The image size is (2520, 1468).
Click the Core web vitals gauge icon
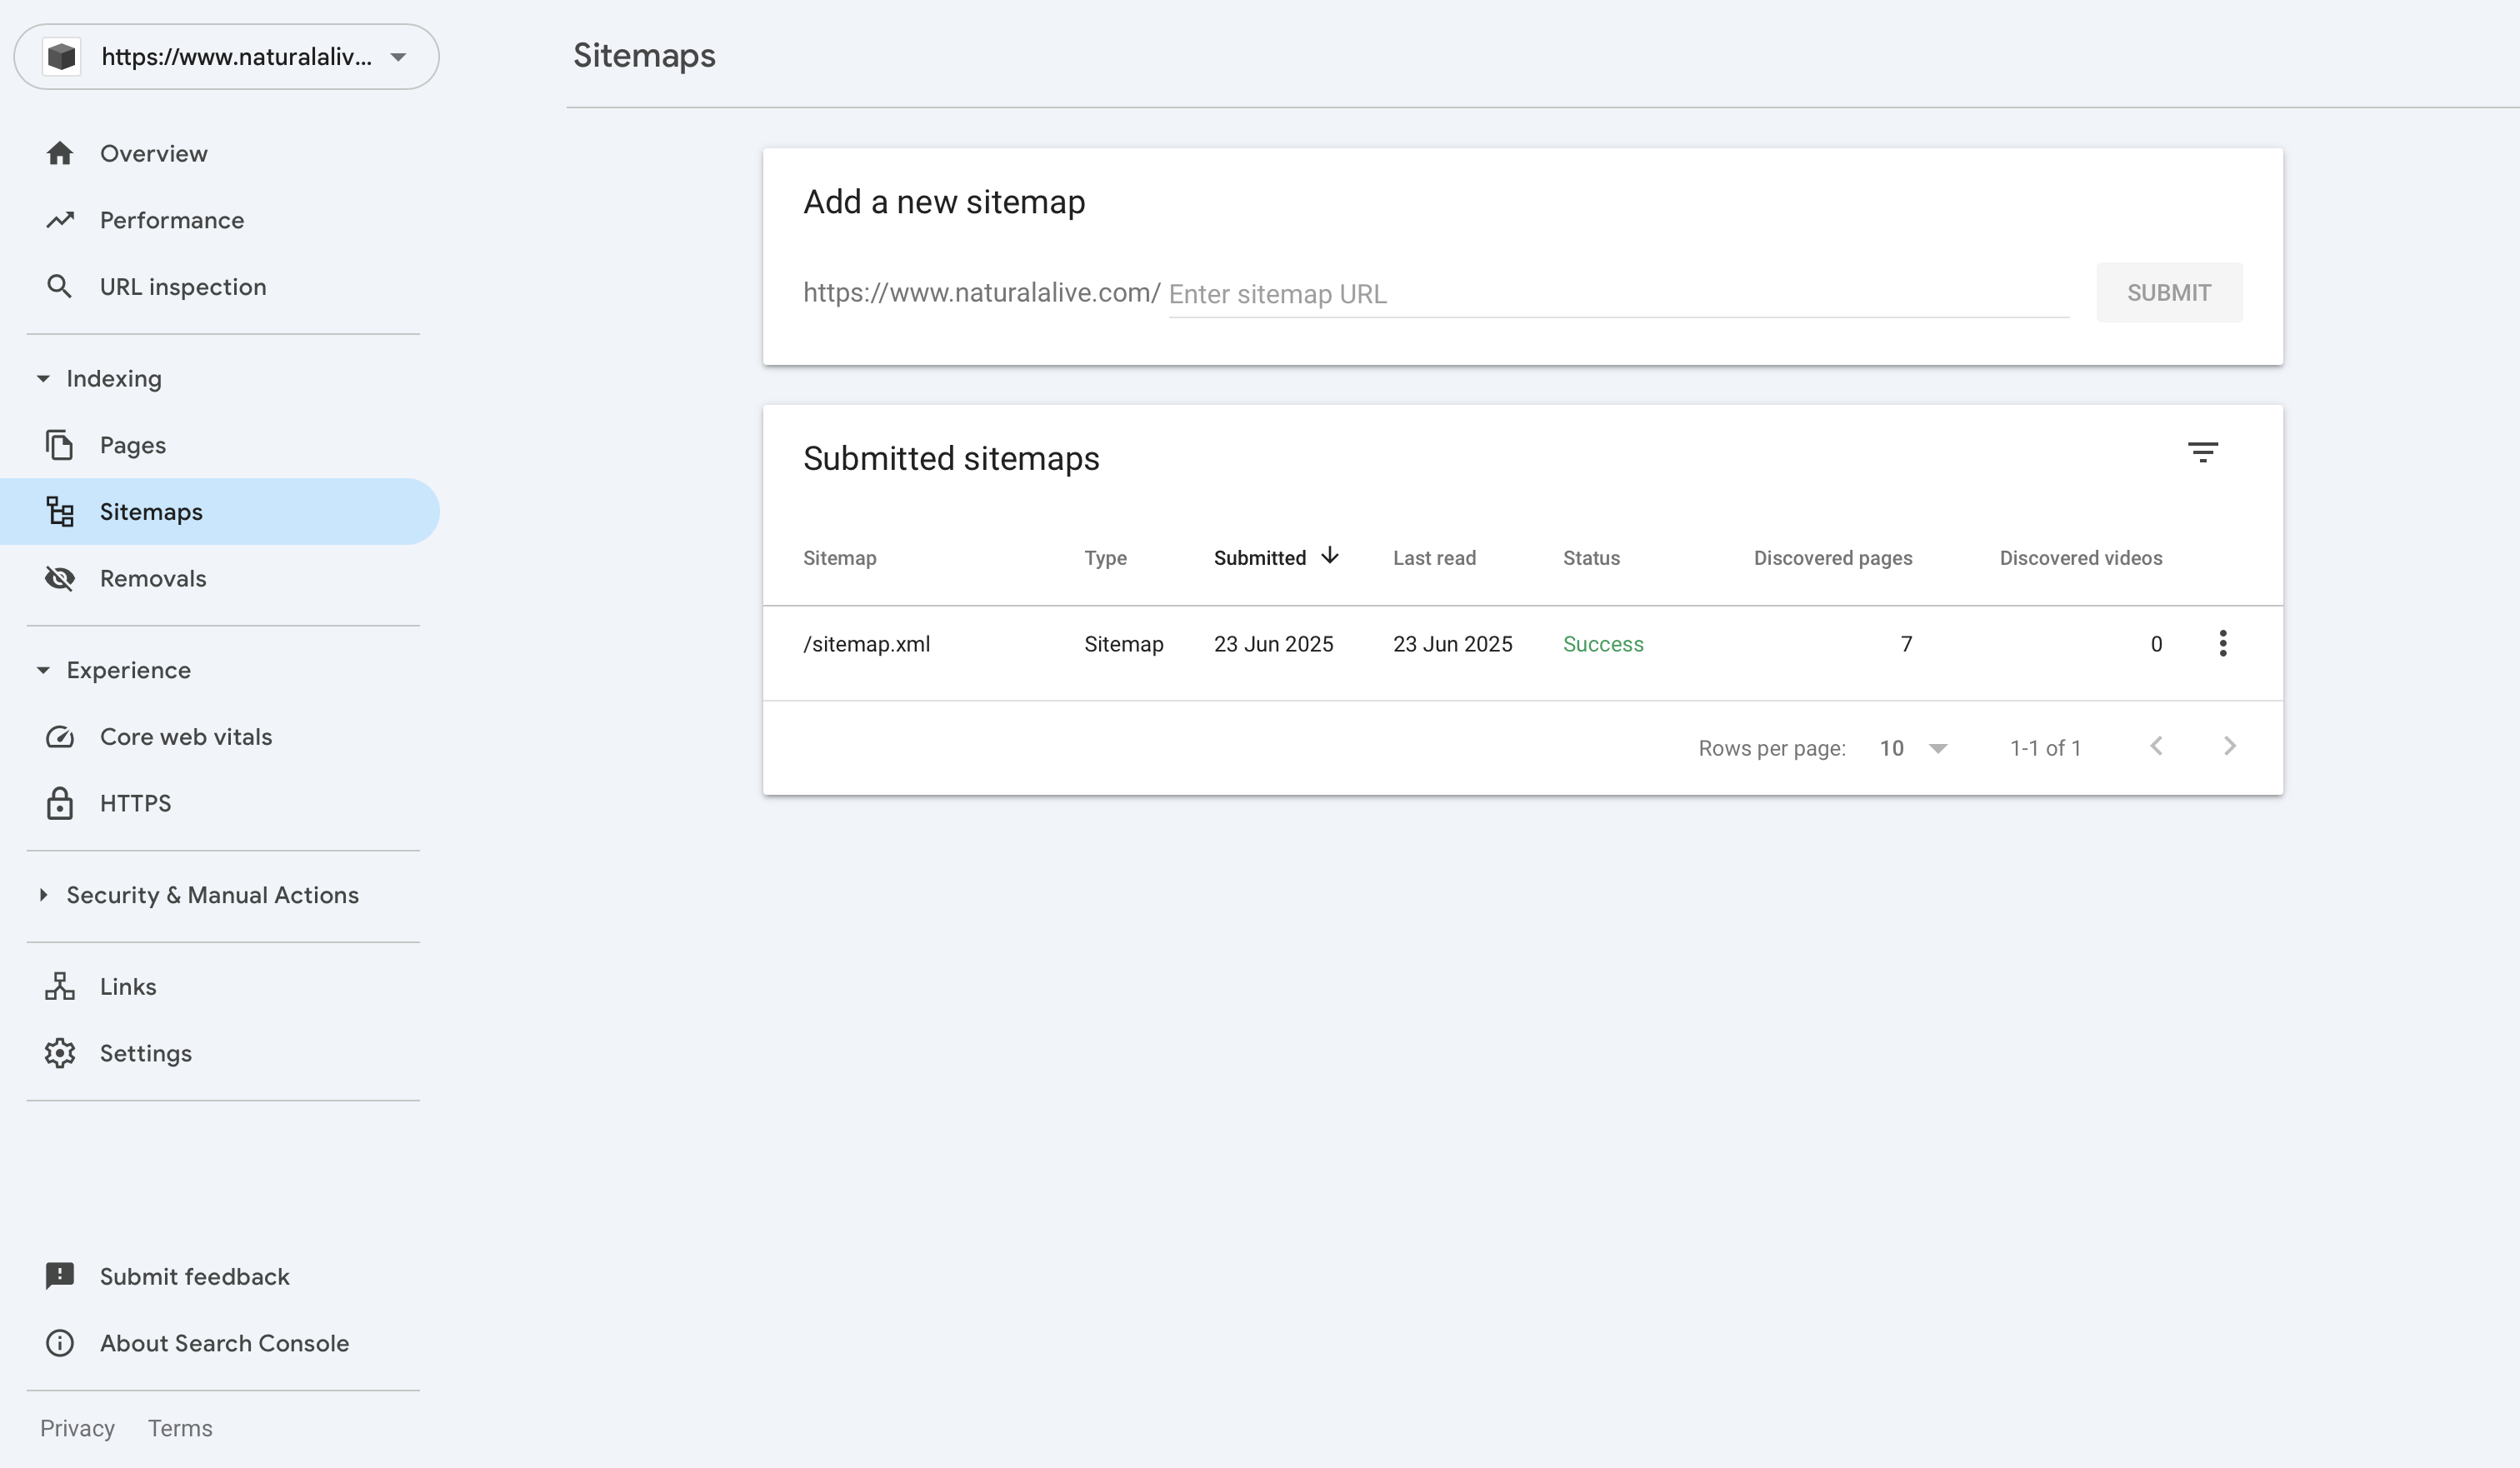click(x=60, y=737)
